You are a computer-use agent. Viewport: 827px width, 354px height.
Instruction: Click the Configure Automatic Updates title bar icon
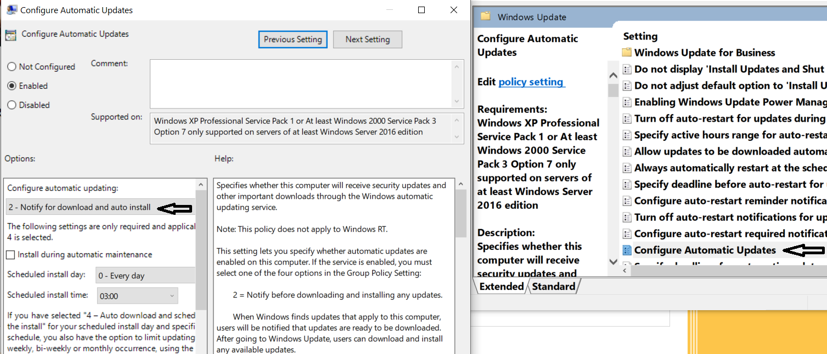tap(11, 9)
